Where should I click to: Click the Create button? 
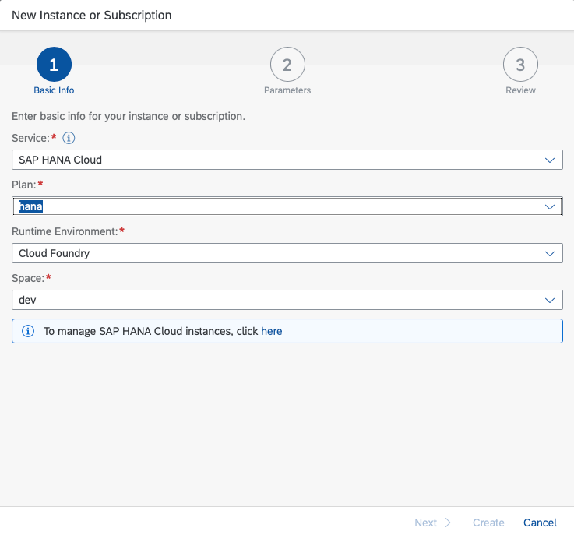point(488,523)
